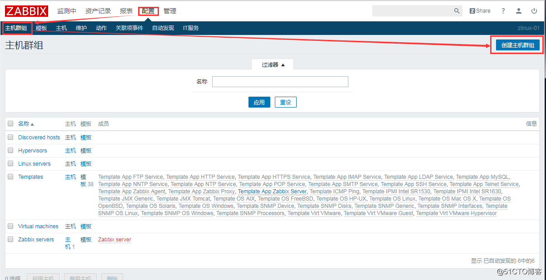Open the 配置 top menu

[148, 11]
